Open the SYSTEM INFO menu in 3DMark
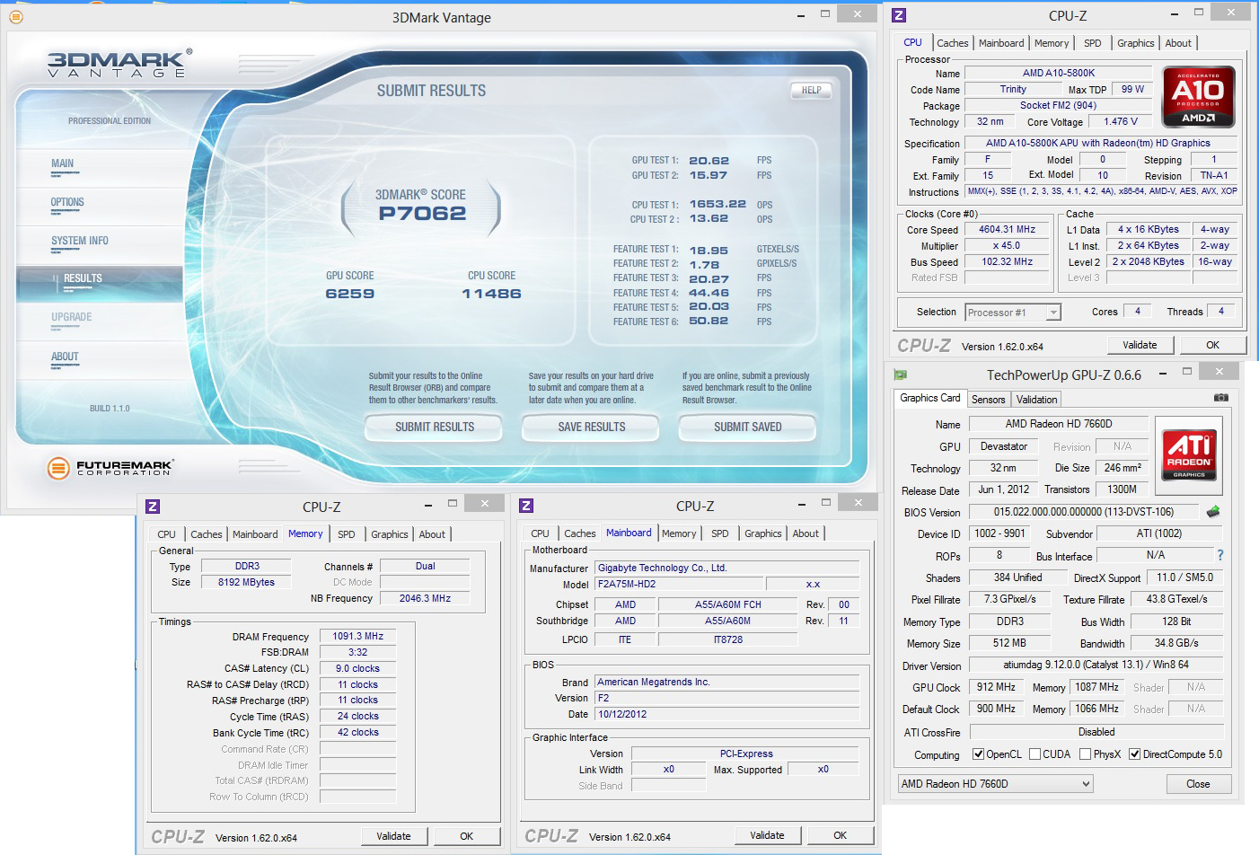The image size is (1259, 855). (80, 241)
